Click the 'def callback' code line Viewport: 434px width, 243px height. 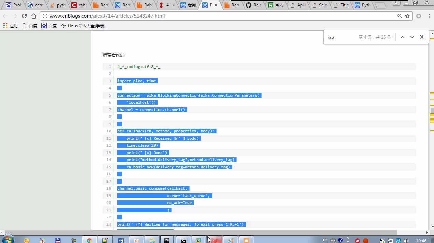click(167, 131)
